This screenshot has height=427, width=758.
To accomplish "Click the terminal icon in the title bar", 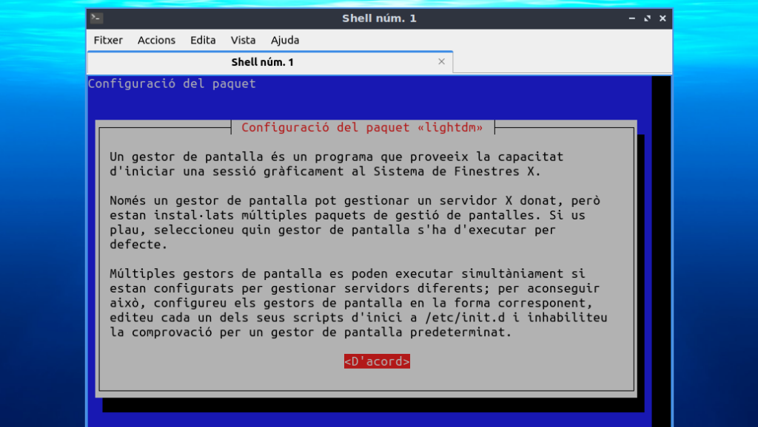I will [x=97, y=18].
